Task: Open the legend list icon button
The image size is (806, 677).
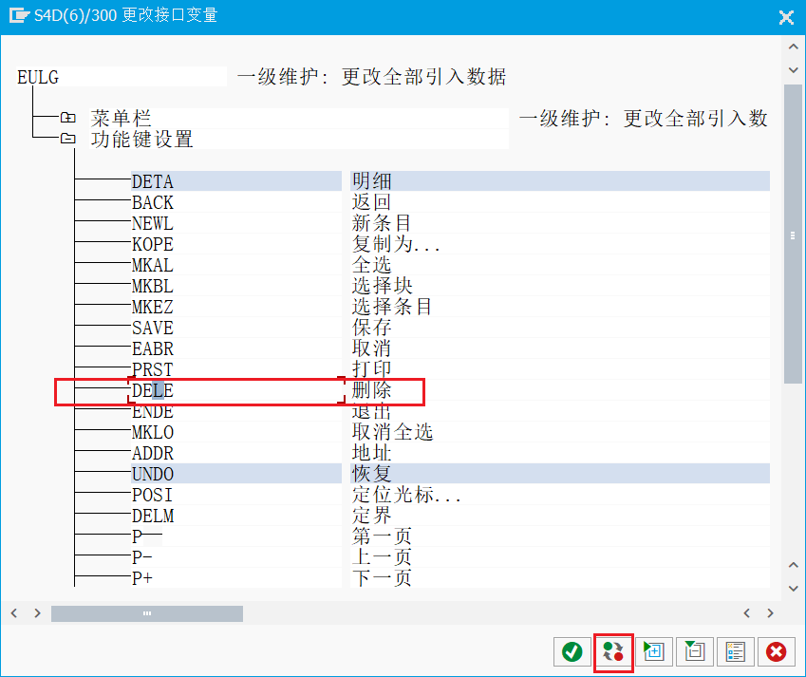Action: click(x=735, y=651)
